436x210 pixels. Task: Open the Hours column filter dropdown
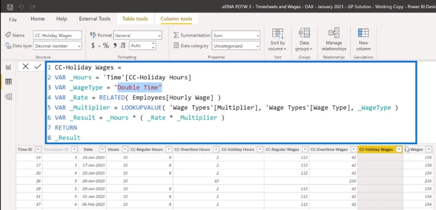(125, 150)
